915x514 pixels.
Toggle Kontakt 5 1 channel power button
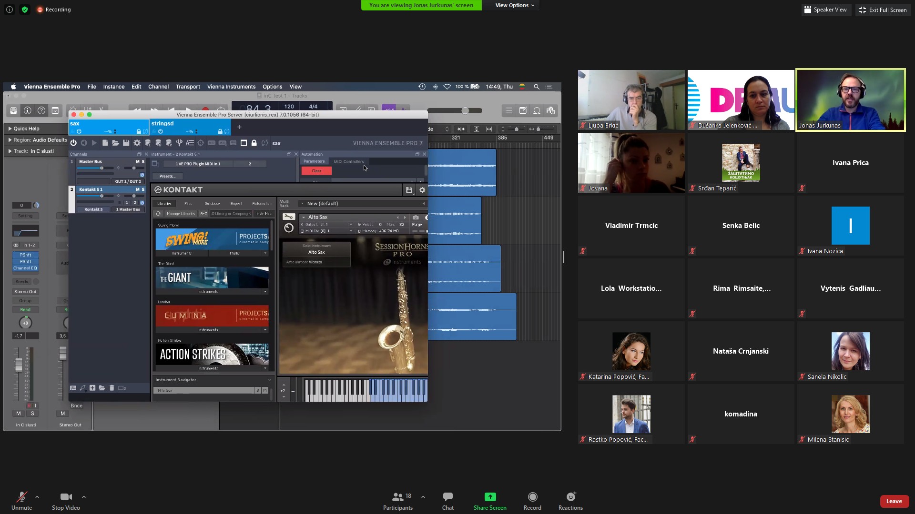point(142,202)
